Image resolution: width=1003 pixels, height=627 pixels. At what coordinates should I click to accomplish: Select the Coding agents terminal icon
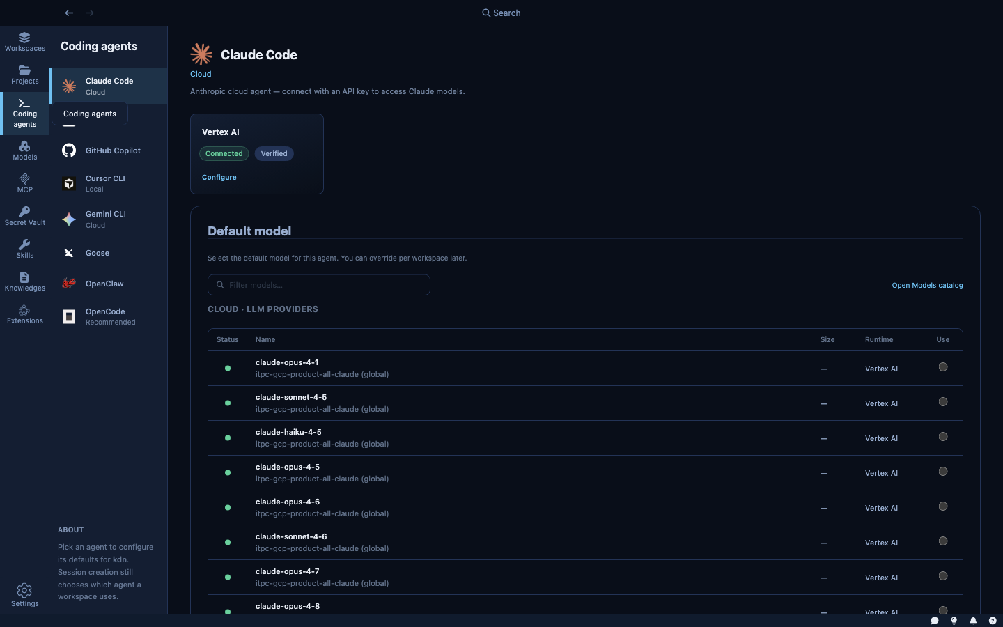(x=24, y=103)
